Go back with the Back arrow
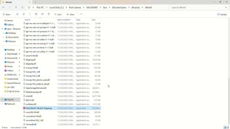Image resolution: width=230 pixels, height=129 pixels. coord(4,7)
